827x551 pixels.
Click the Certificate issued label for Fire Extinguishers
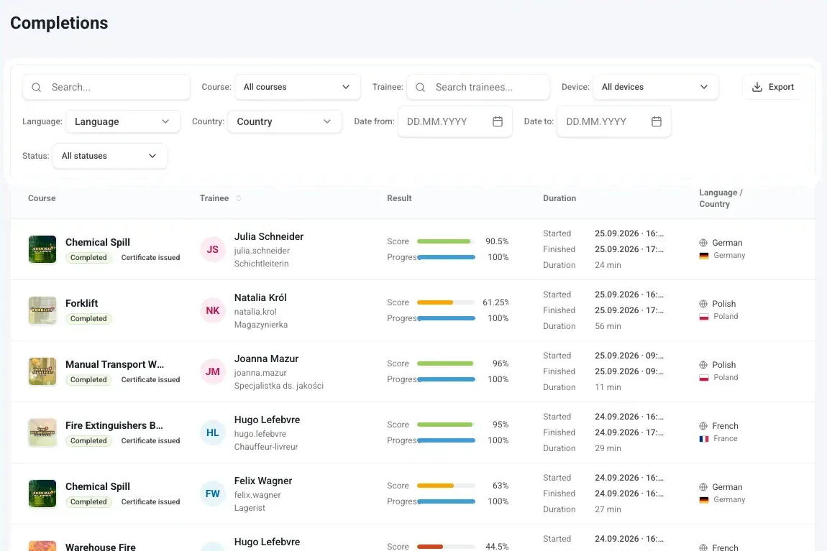point(150,441)
